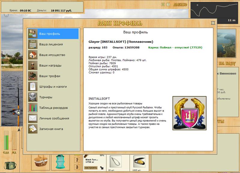Open Записная книга notebook icon
The width and height of the screenshot is (240, 173).
[33, 129]
